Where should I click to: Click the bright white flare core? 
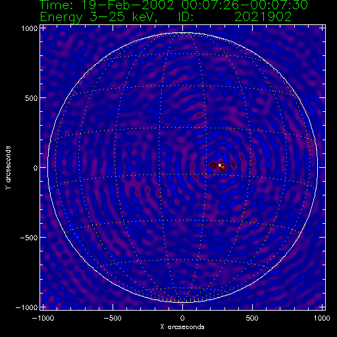coord(220,165)
